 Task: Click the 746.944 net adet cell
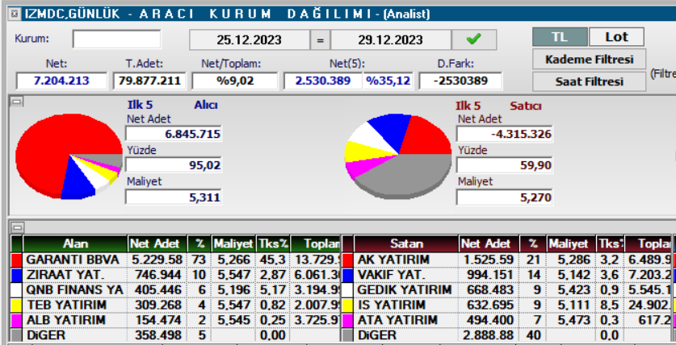click(x=157, y=275)
